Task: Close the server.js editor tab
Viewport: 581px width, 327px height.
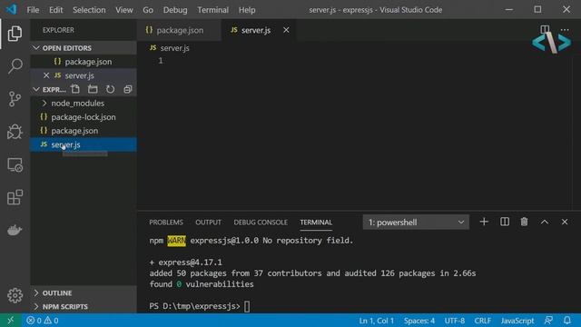Action: coord(286,30)
